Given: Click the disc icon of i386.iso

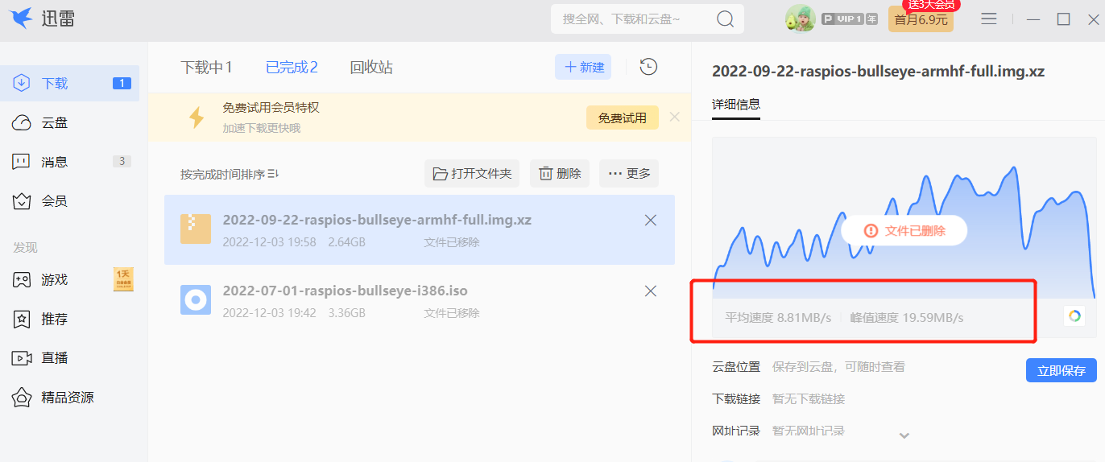Looking at the screenshot, I should click(196, 299).
